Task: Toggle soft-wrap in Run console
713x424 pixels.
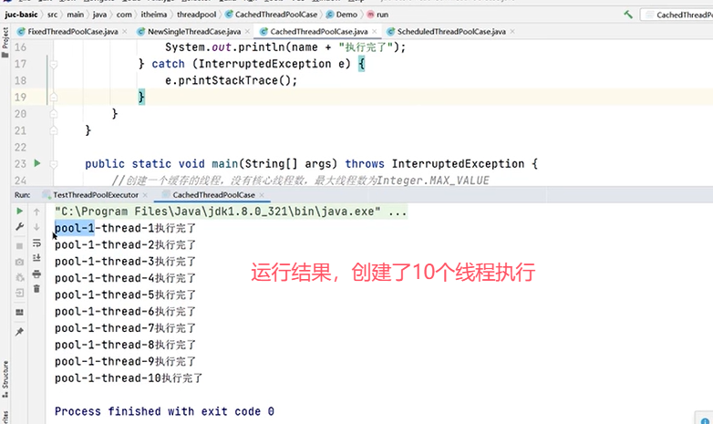Action: [x=36, y=243]
